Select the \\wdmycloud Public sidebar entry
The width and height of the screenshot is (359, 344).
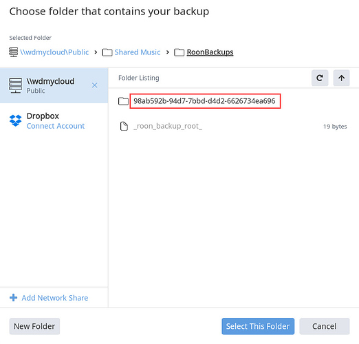point(54,85)
